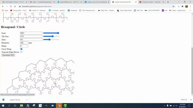Open the Doug Green YouTube bookmark
The height and width of the screenshot is (108, 193).
click(19, 10)
